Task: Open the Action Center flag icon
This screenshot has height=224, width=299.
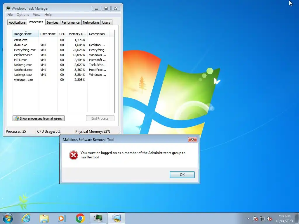Action: click(x=255, y=218)
